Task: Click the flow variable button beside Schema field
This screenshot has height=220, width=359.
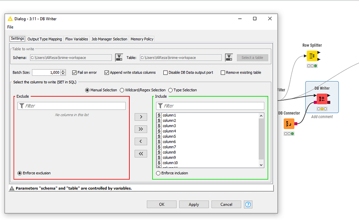Action: (x=119, y=57)
